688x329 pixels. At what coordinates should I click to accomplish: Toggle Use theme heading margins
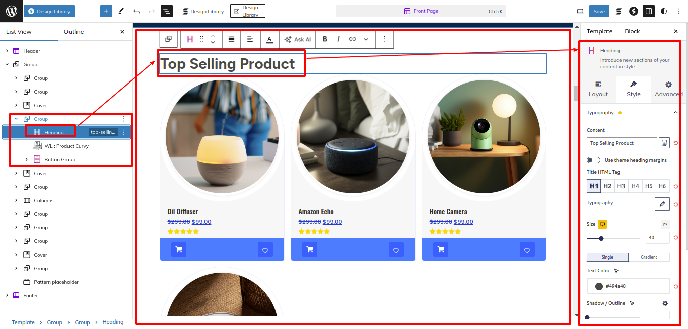point(593,160)
